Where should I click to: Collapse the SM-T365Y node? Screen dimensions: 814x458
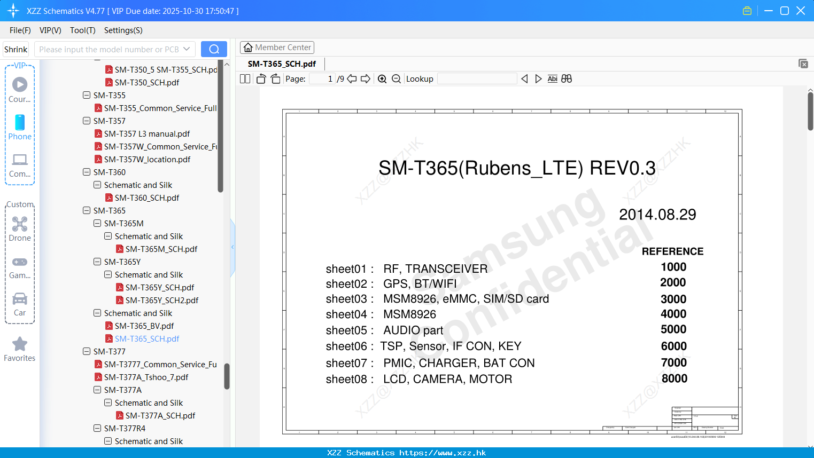[97, 262]
